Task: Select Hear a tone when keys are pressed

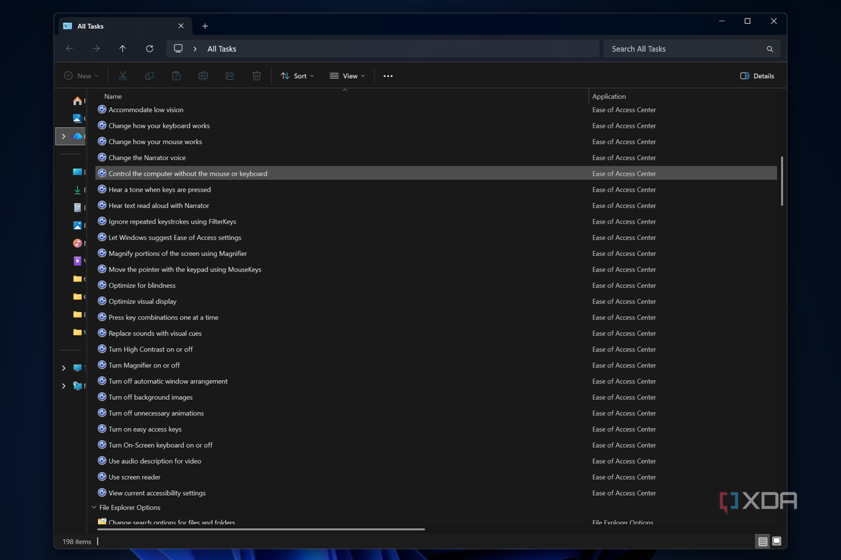Action: coord(159,189)
